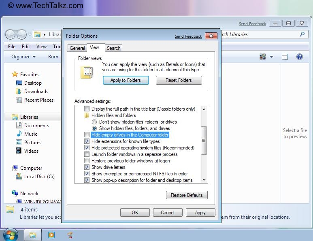The height and width of the screenshot is (241, 313).
Task: Click the Explorer back arrow button
Action: tap(10, 34)
